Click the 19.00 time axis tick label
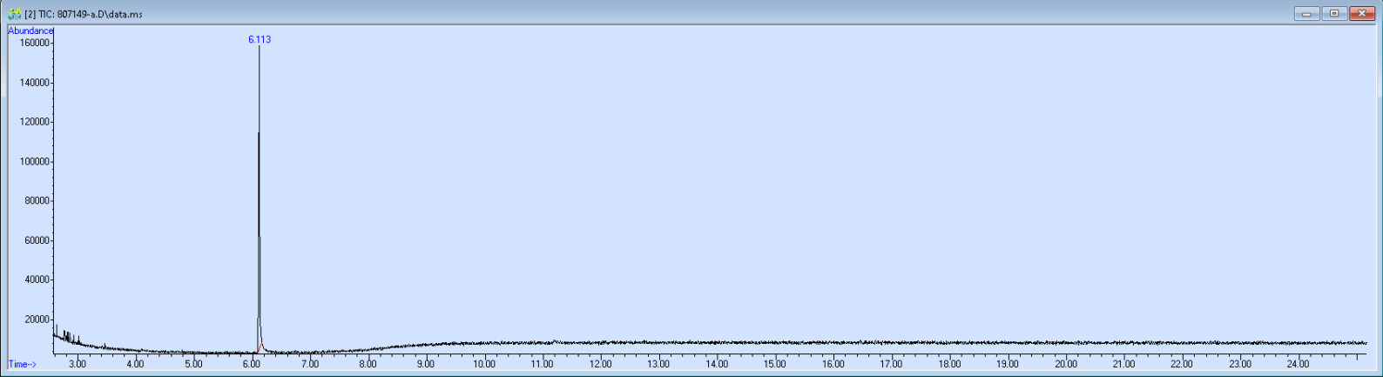1383x377 pixels. 1008,364
